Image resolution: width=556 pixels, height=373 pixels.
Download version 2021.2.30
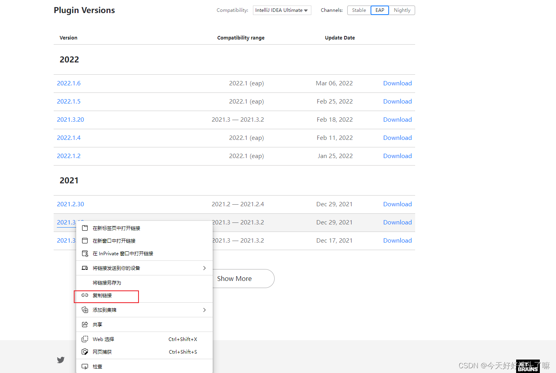point(397,204)
